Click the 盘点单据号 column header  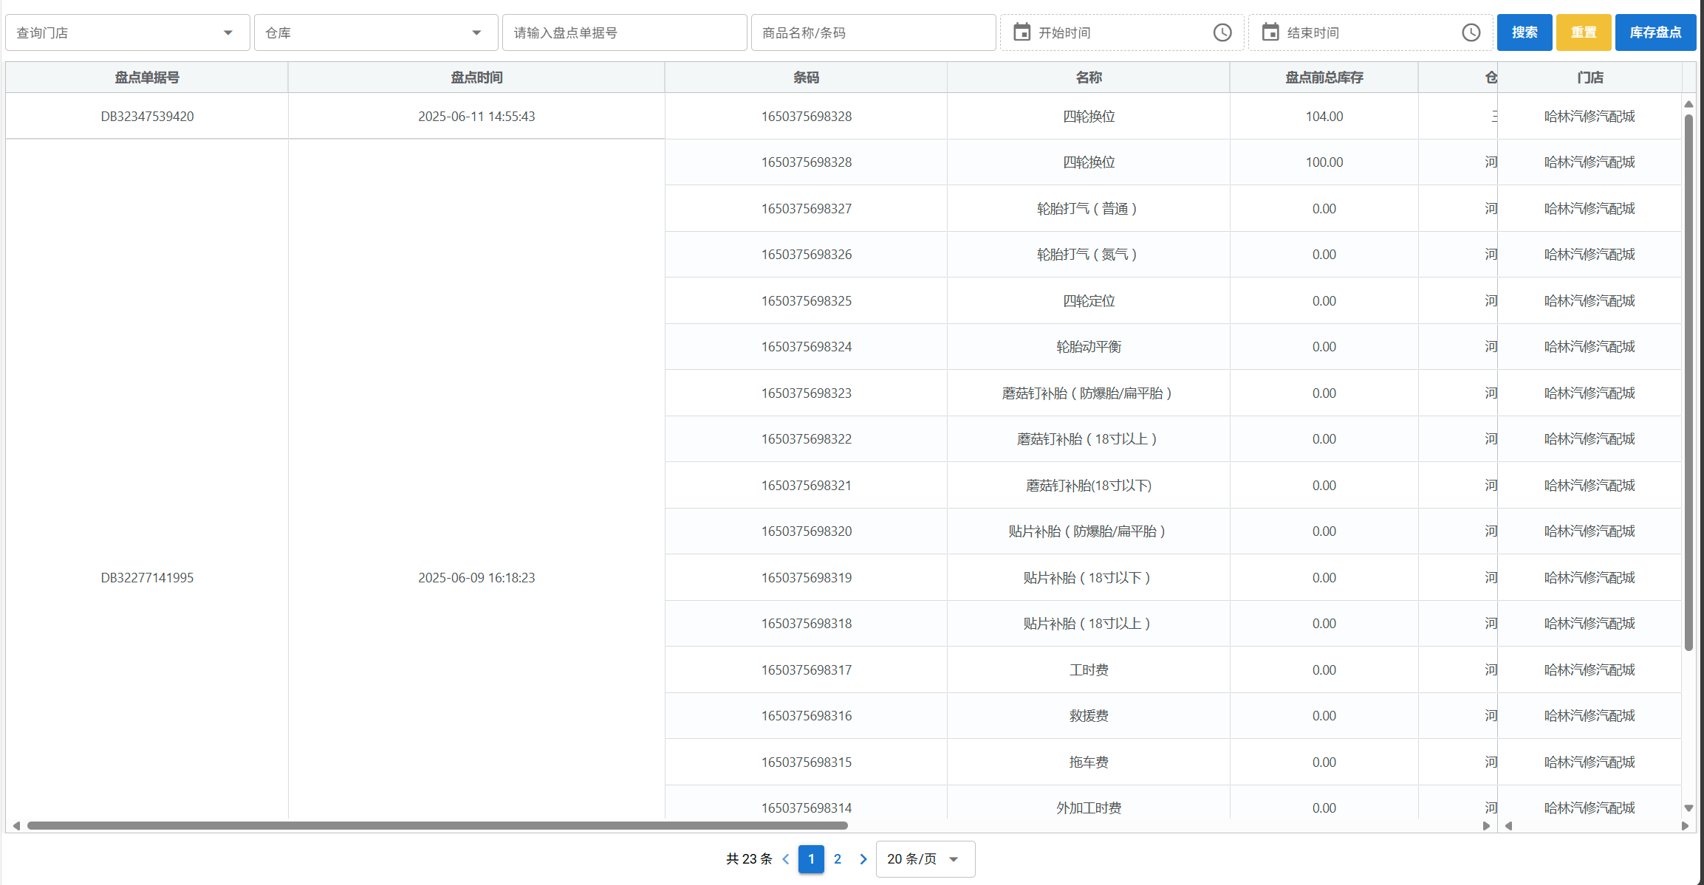tap(147, 78)
